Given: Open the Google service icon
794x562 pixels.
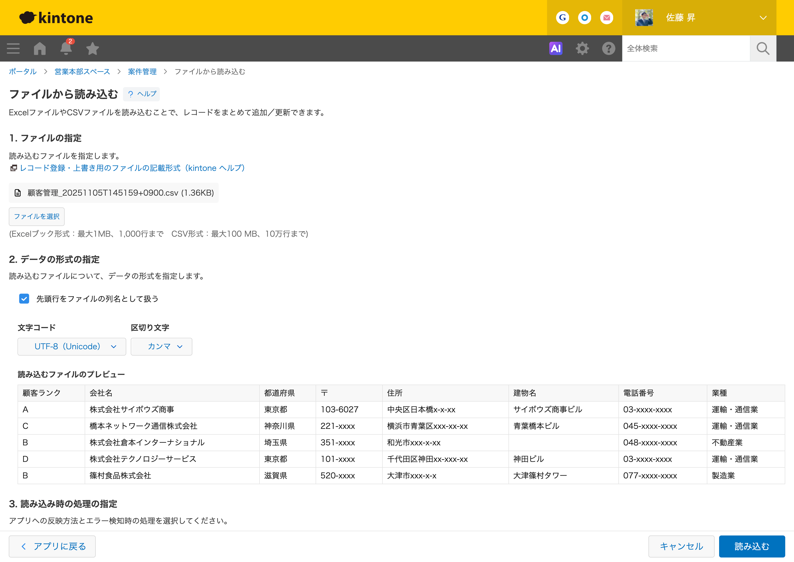Looking at the screenshot, I should (x=562, y=18).
